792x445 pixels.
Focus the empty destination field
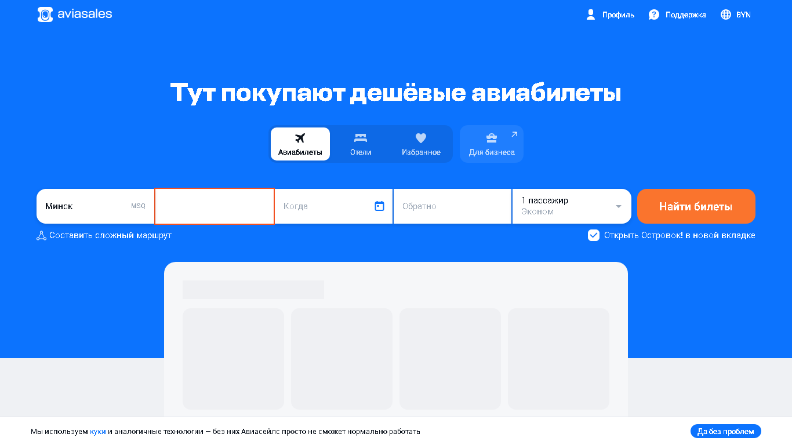click(215, 206)
